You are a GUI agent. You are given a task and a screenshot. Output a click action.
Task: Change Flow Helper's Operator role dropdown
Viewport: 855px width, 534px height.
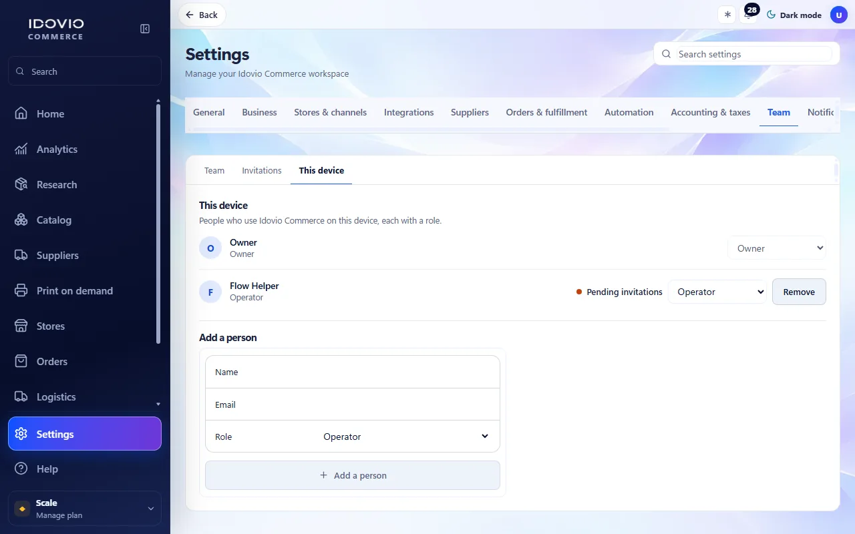coord(717,292)
